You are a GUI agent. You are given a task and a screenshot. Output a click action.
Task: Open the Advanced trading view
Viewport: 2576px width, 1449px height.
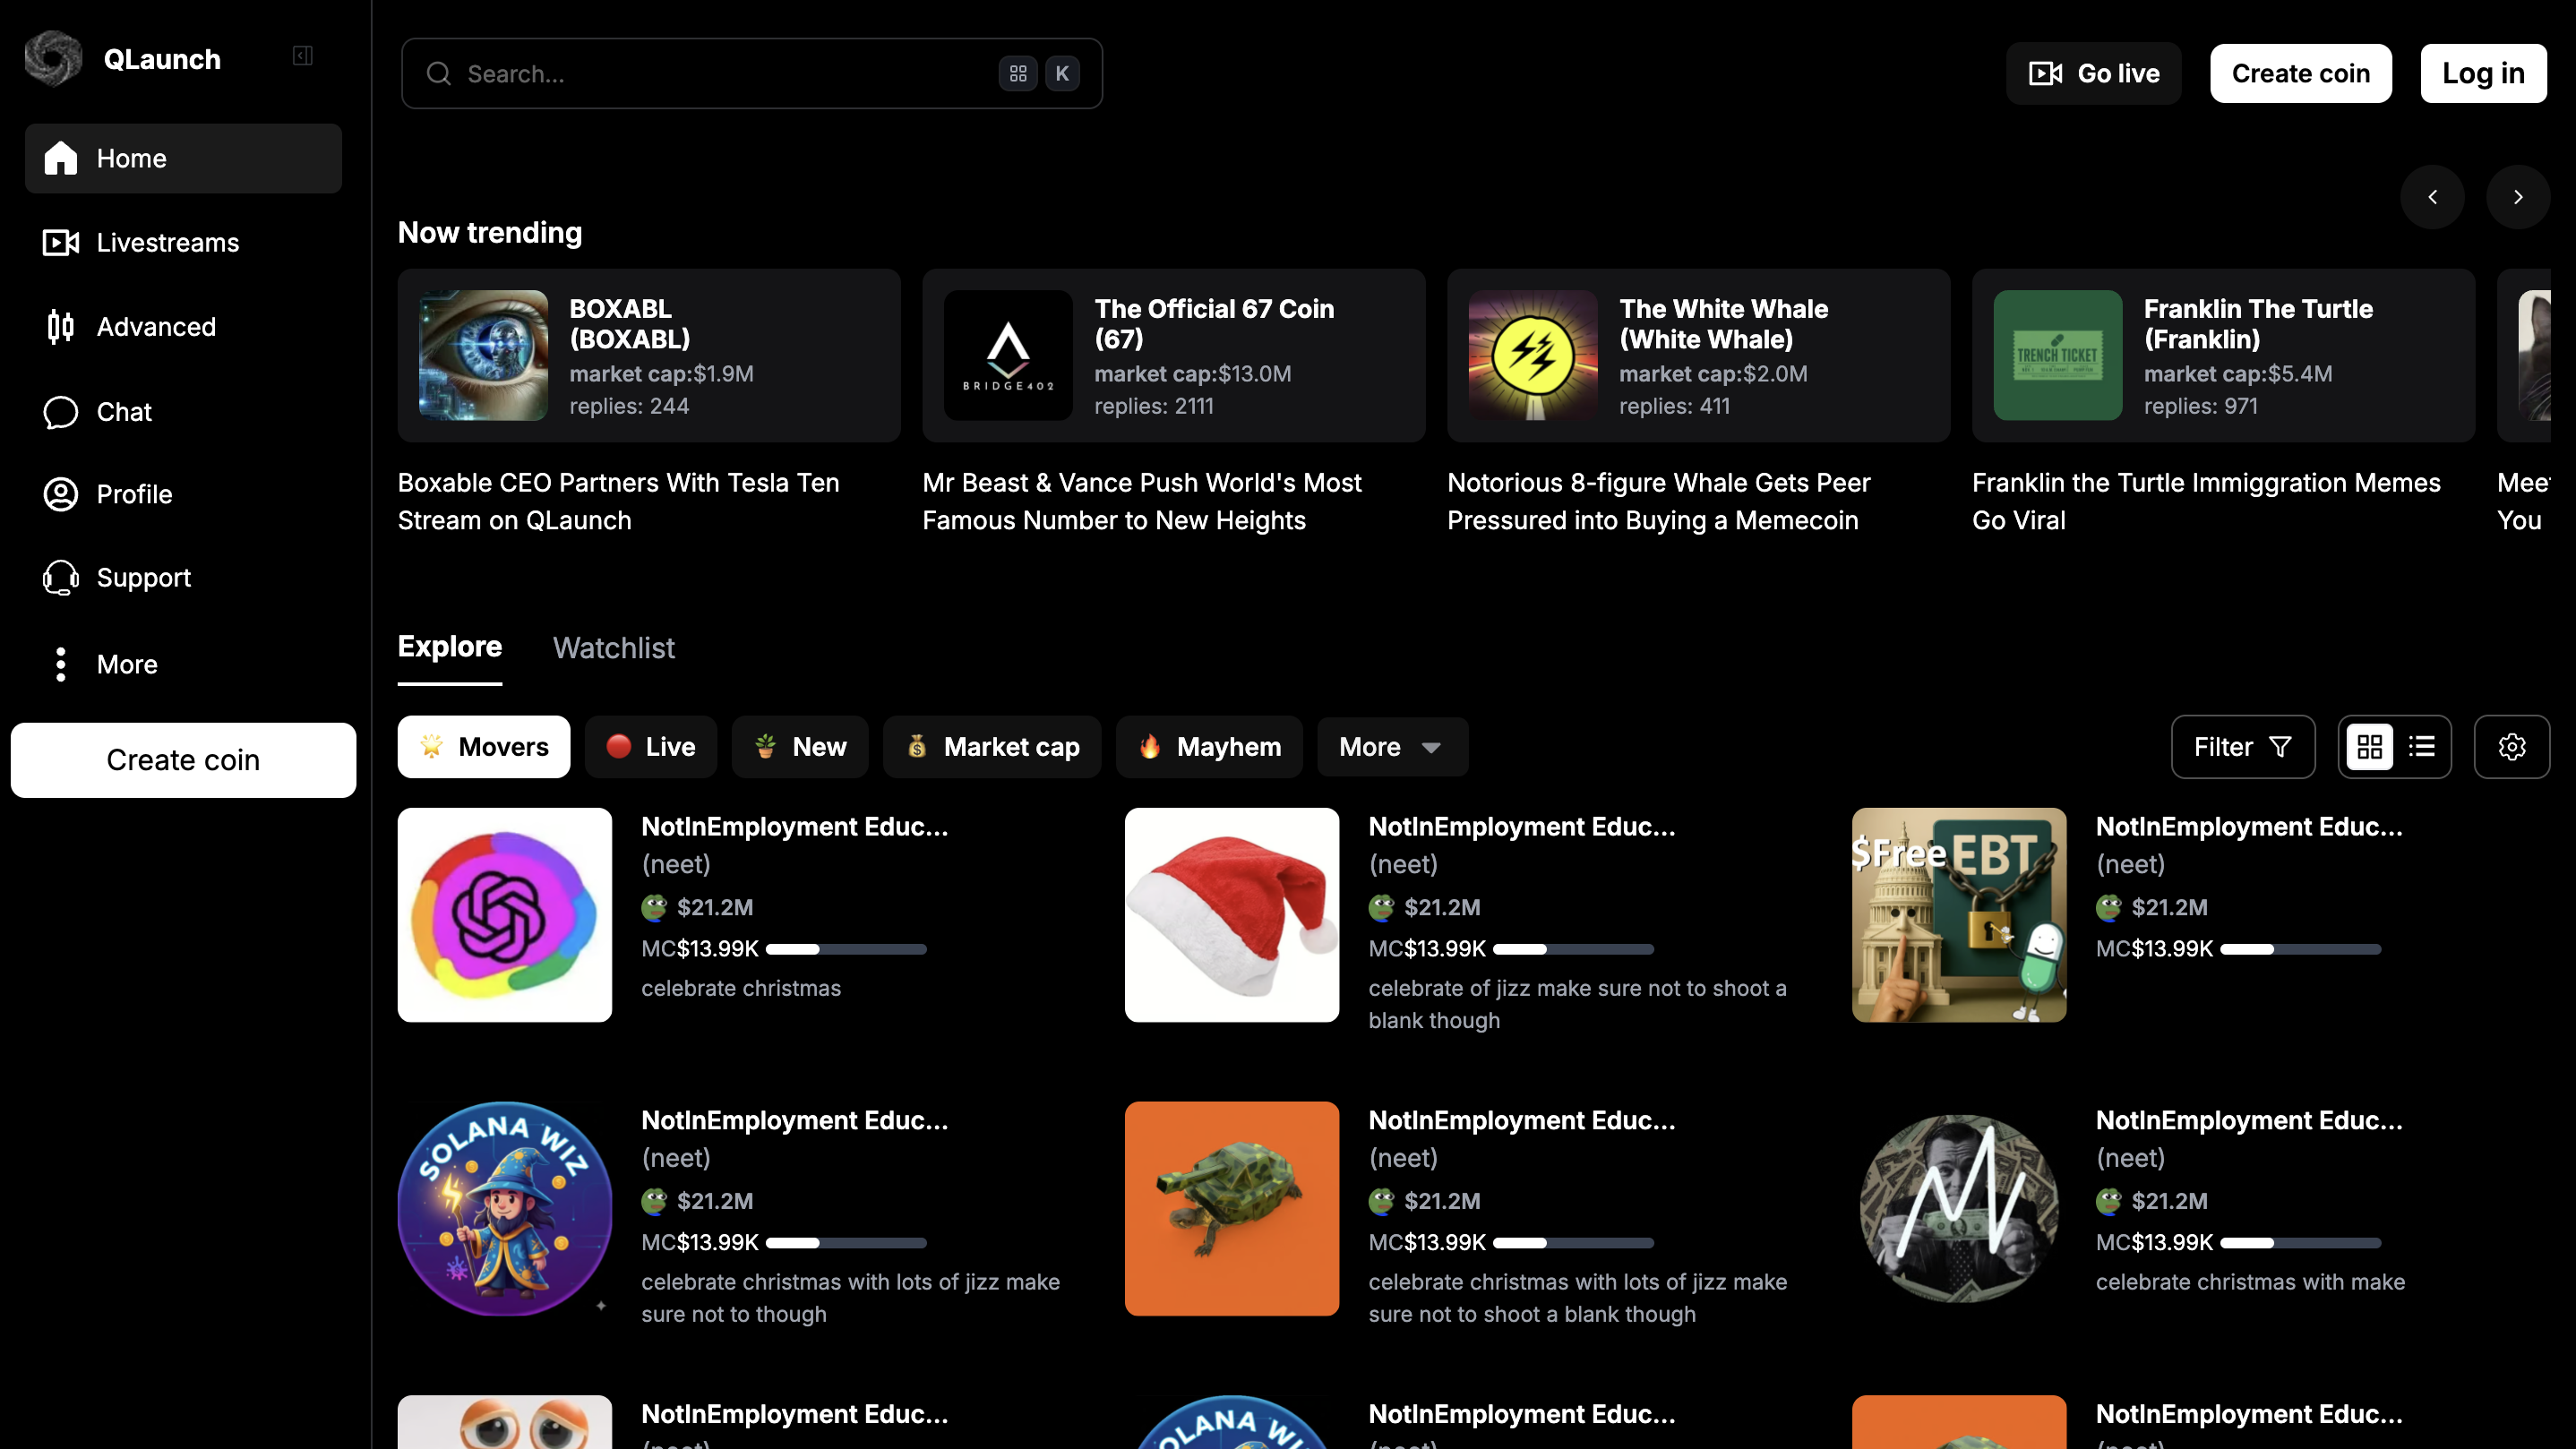coord(155,327)
